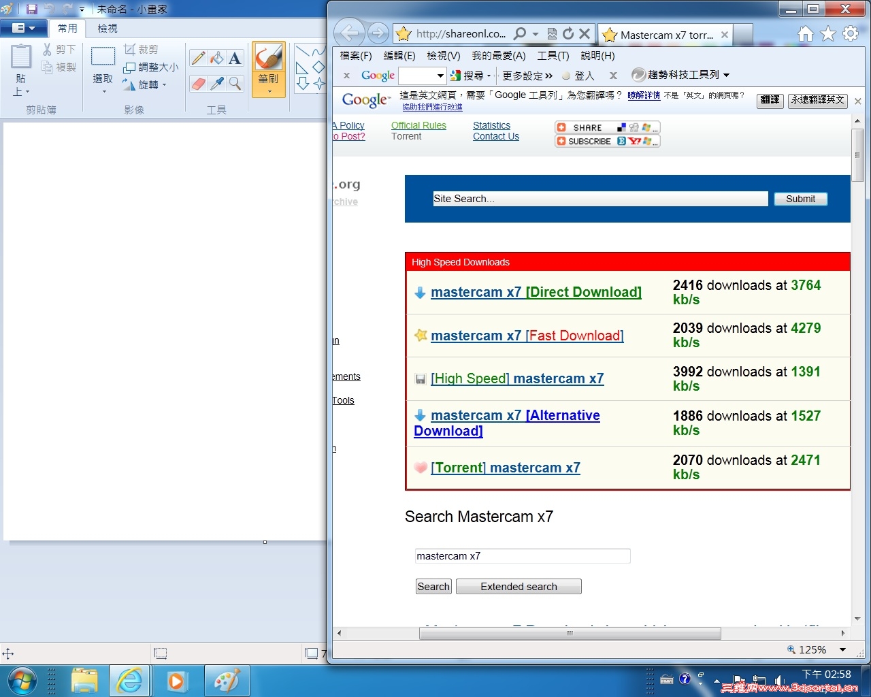The height and width of the screenshot is (697, 871).
Task: Click the Paste clipboard icon in Paint
Action: pos(21,57)
